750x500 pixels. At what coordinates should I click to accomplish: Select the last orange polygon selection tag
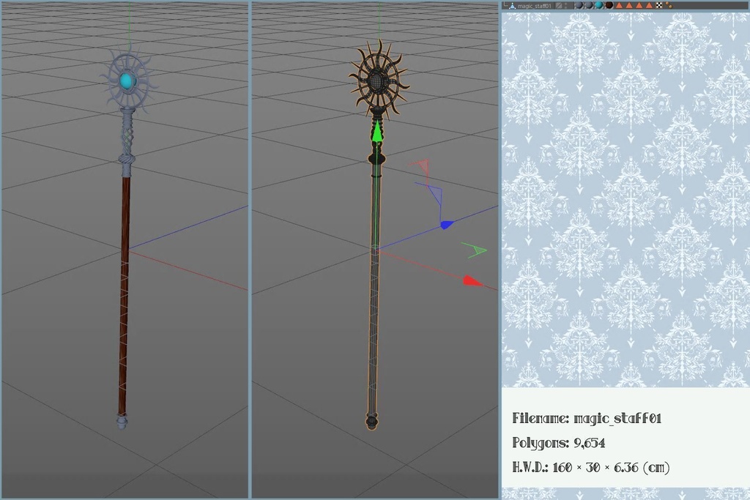(649, 6)
